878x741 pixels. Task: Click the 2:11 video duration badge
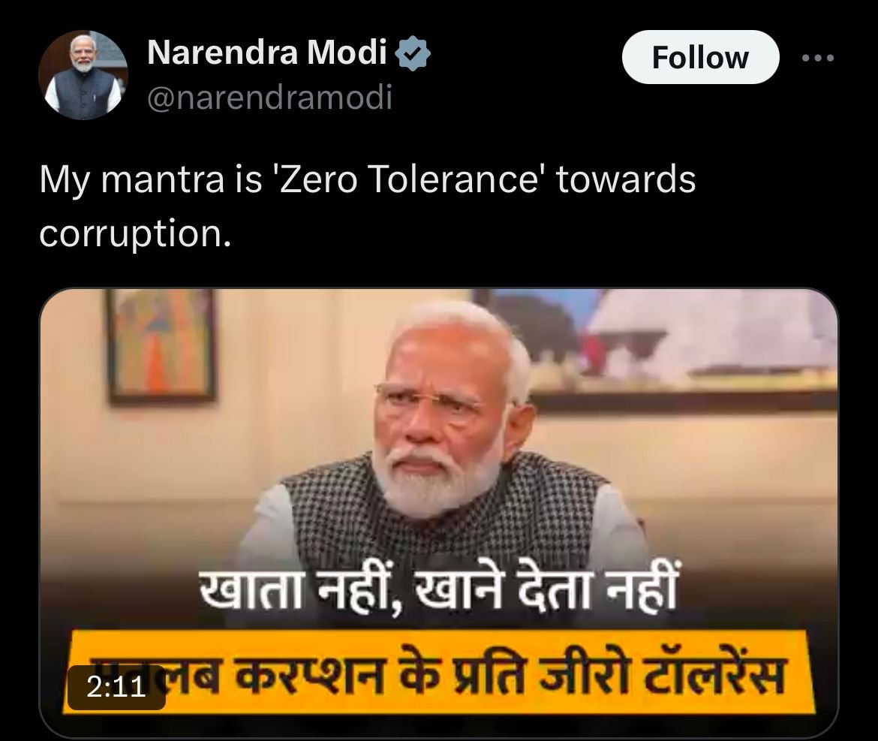(x=116, y=687)
